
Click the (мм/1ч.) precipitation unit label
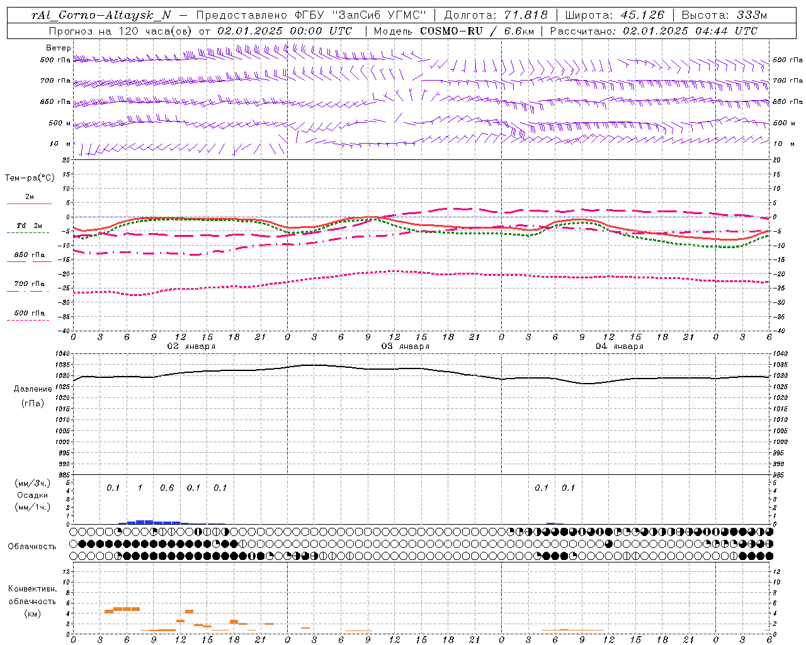pos(32,507)
